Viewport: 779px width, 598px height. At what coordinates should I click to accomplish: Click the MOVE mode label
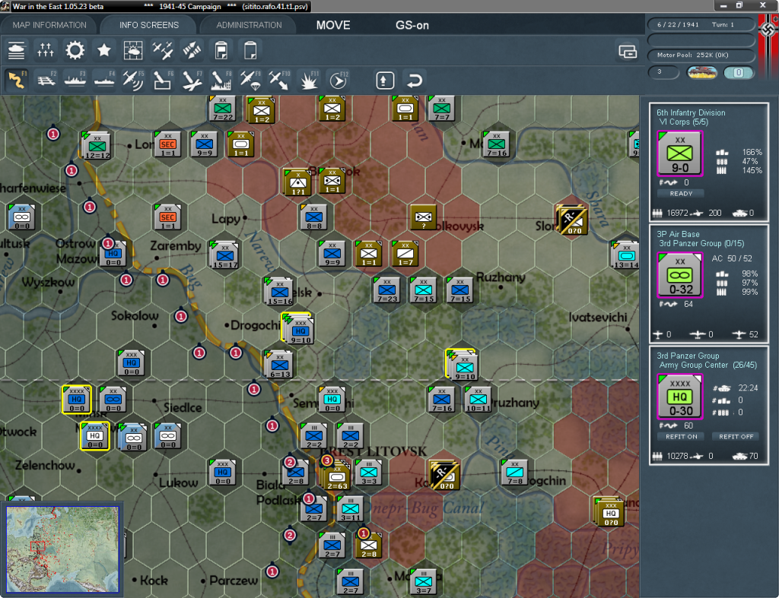pyautogui.click(x=333, y=25)
